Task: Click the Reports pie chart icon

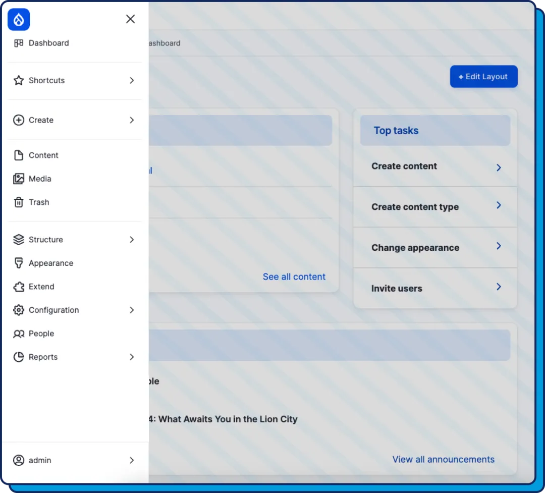Action: click(x=19, y=357)
